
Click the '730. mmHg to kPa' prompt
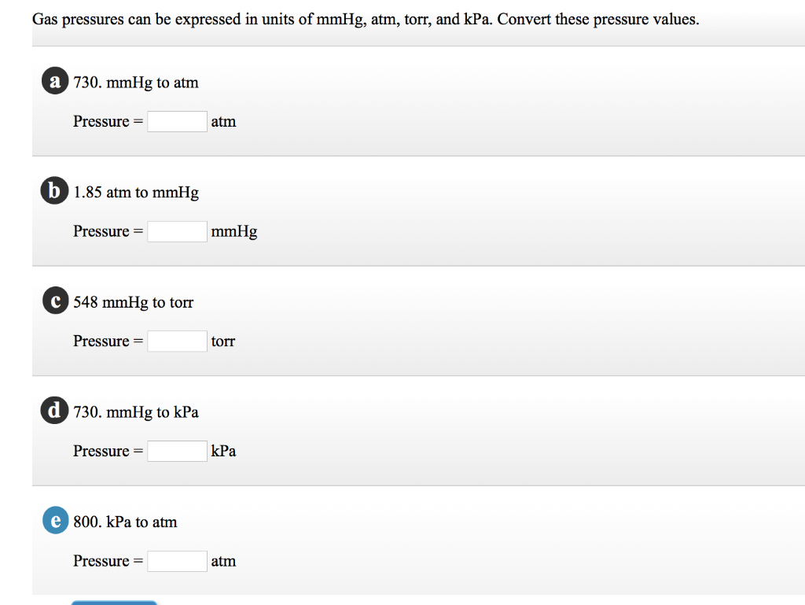click(136, 412)
